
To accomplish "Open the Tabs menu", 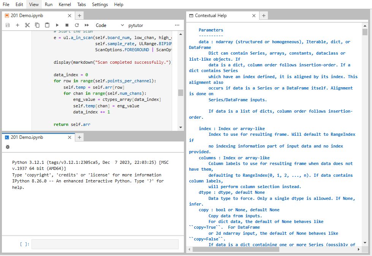I will [81, 5].
